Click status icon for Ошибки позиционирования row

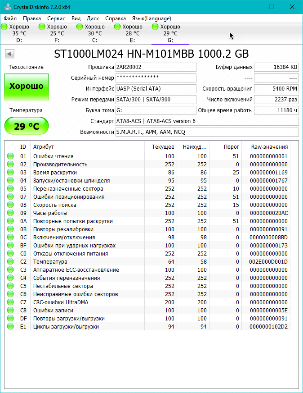10,197
